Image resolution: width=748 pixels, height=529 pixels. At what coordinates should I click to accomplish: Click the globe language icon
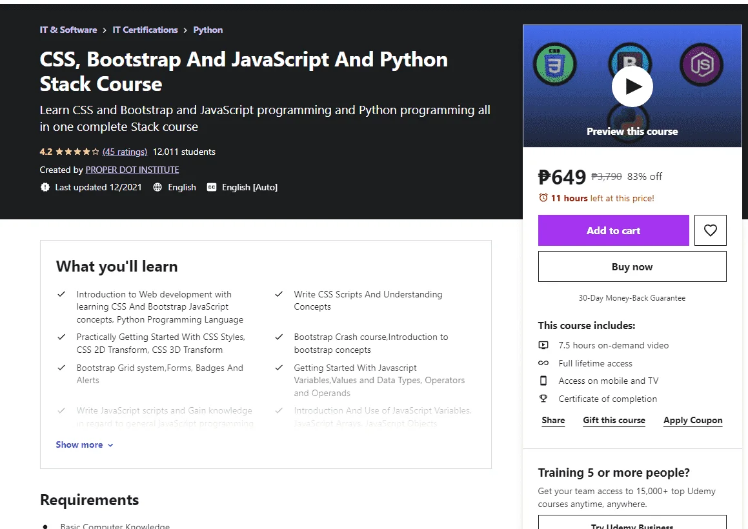(x=157, y=187)
